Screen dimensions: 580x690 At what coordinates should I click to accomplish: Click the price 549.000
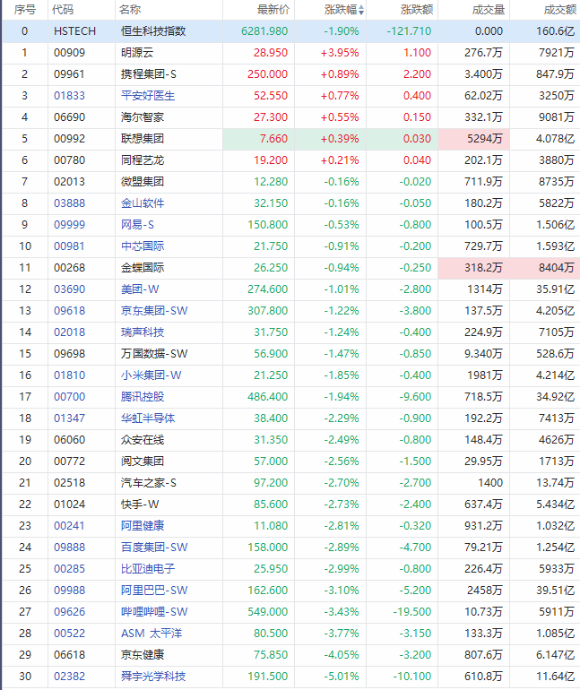pos(267,612)
